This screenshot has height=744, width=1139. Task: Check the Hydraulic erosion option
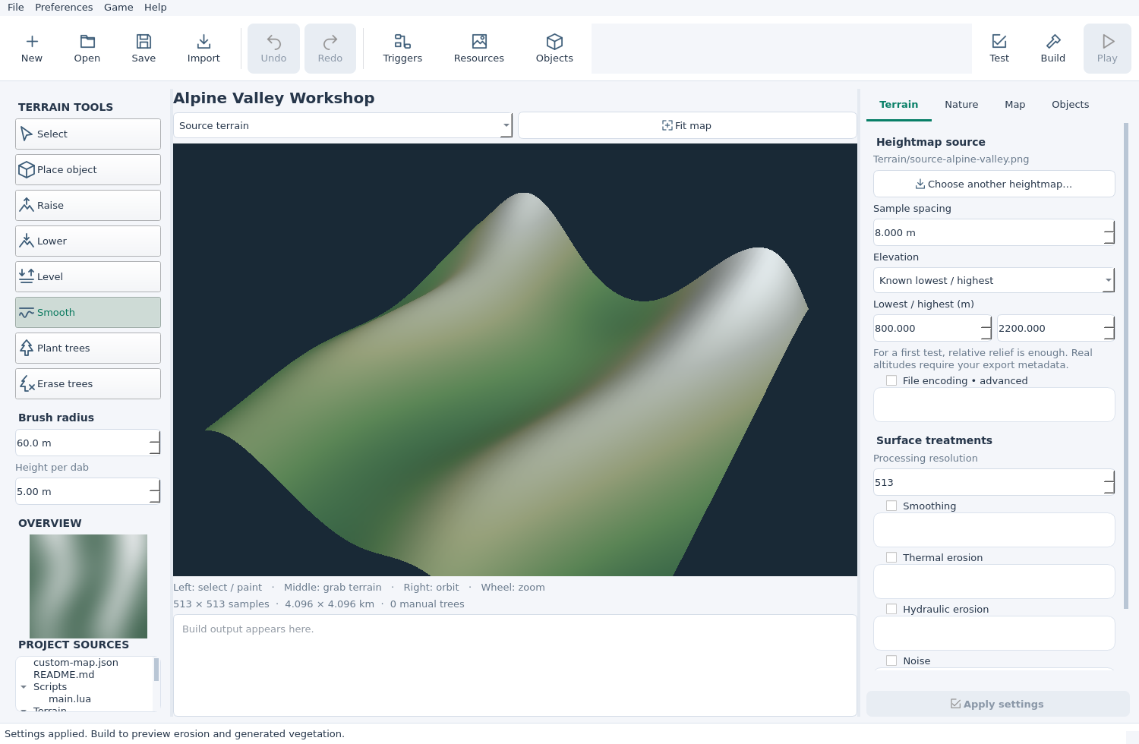click(x=891, y=610)
